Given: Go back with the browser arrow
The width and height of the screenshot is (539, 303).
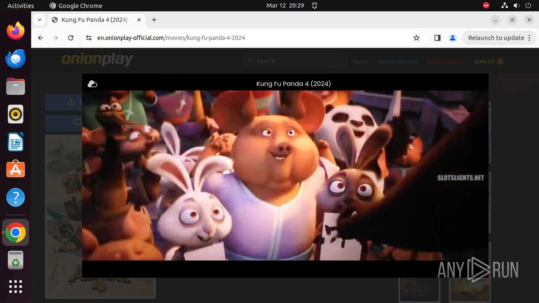Looking at the screenshot, I should coord(40,38).
